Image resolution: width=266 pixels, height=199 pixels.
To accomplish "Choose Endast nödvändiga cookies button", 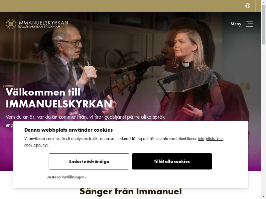I will tap(89, 161).
